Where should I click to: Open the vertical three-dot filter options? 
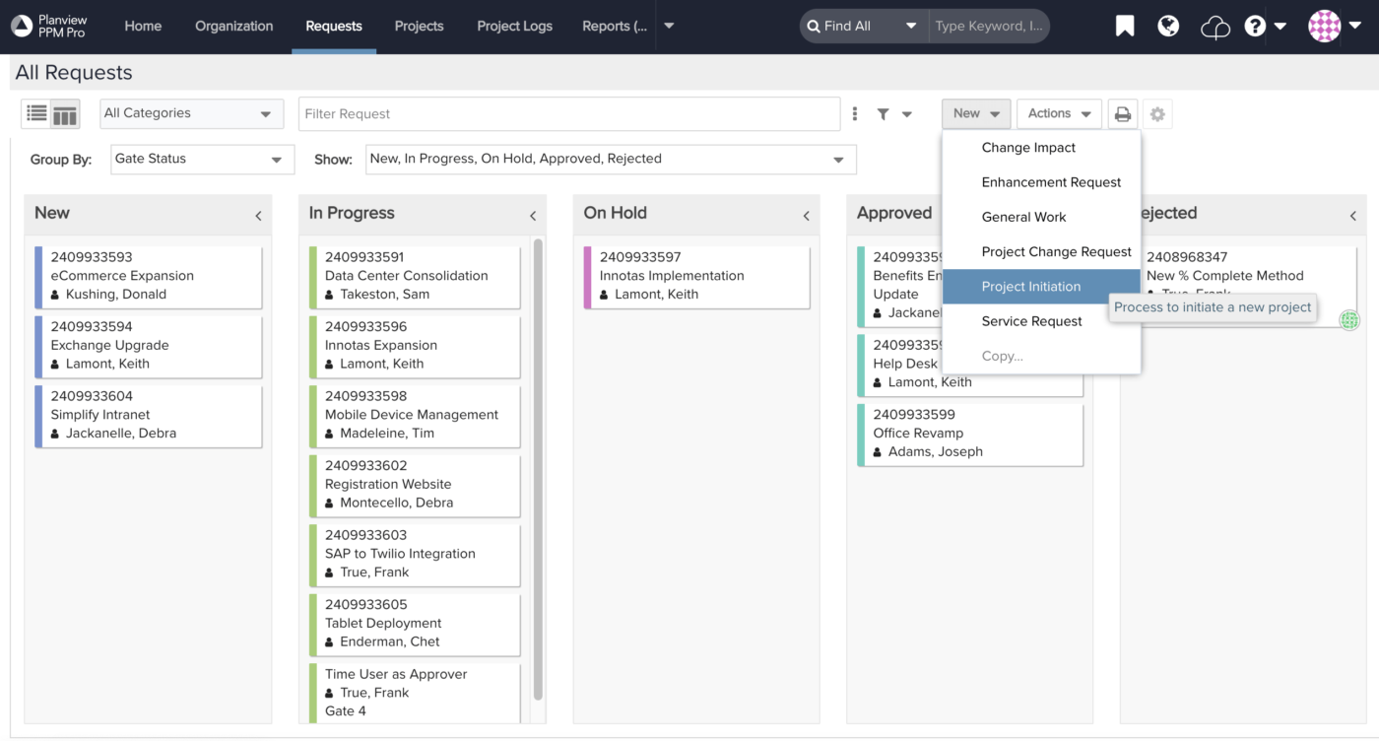pyautogui.click(x=855, y=114)
